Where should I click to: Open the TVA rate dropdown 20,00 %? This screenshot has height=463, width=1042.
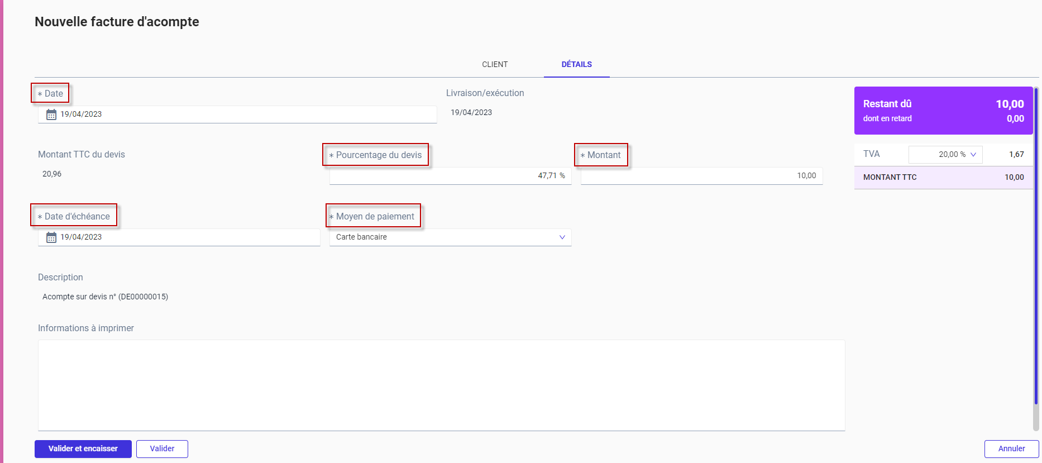[x=945, y=154]
